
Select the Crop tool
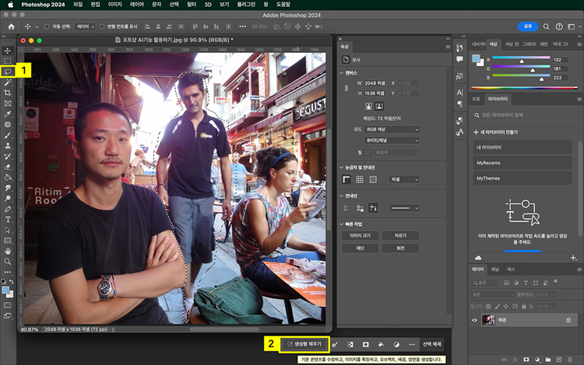click(x=8, y=93)
